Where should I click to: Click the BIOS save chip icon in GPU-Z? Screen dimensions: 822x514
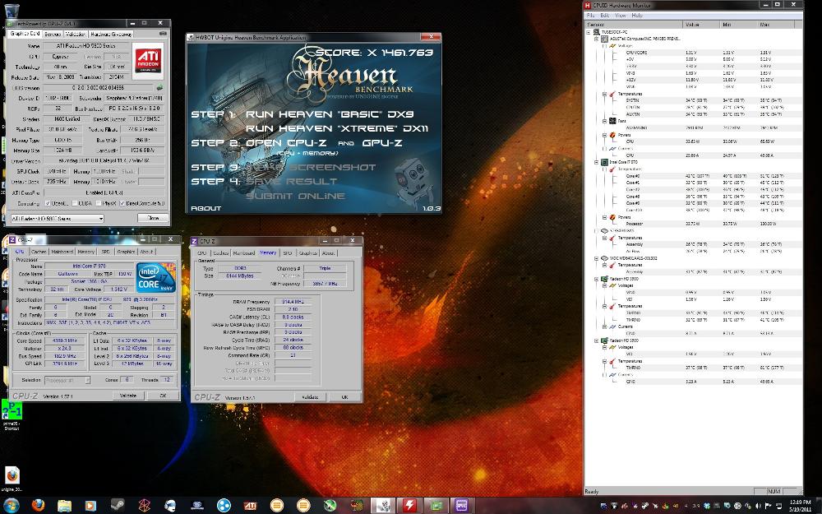click(x=159, y=88)
